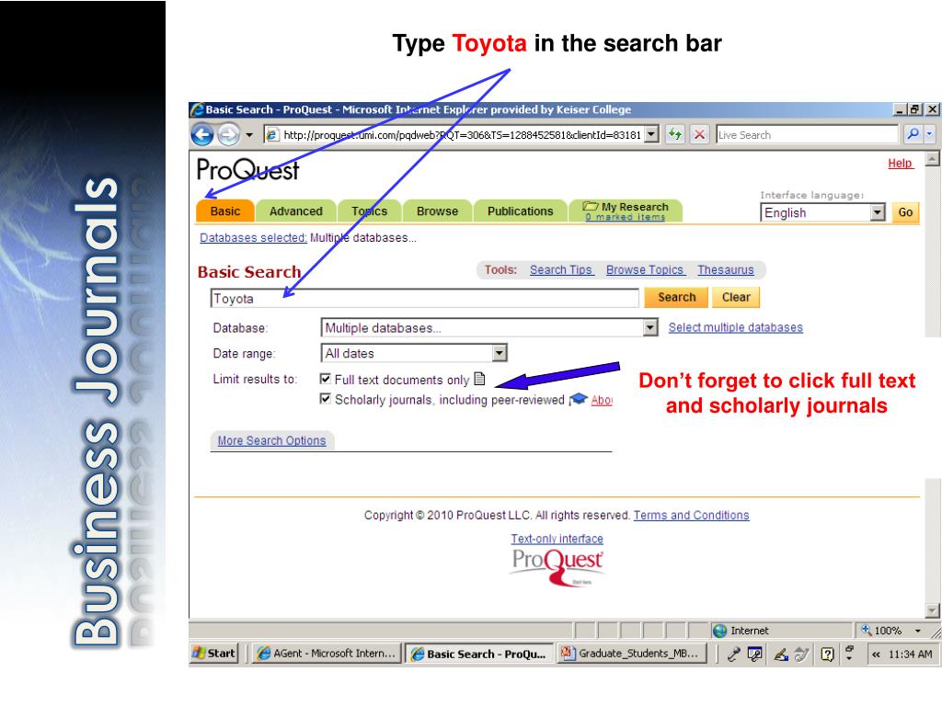Open the Date range dropdown (All dates)
The width and height of the screenshot is (942, 706).
tap(415, 353)
